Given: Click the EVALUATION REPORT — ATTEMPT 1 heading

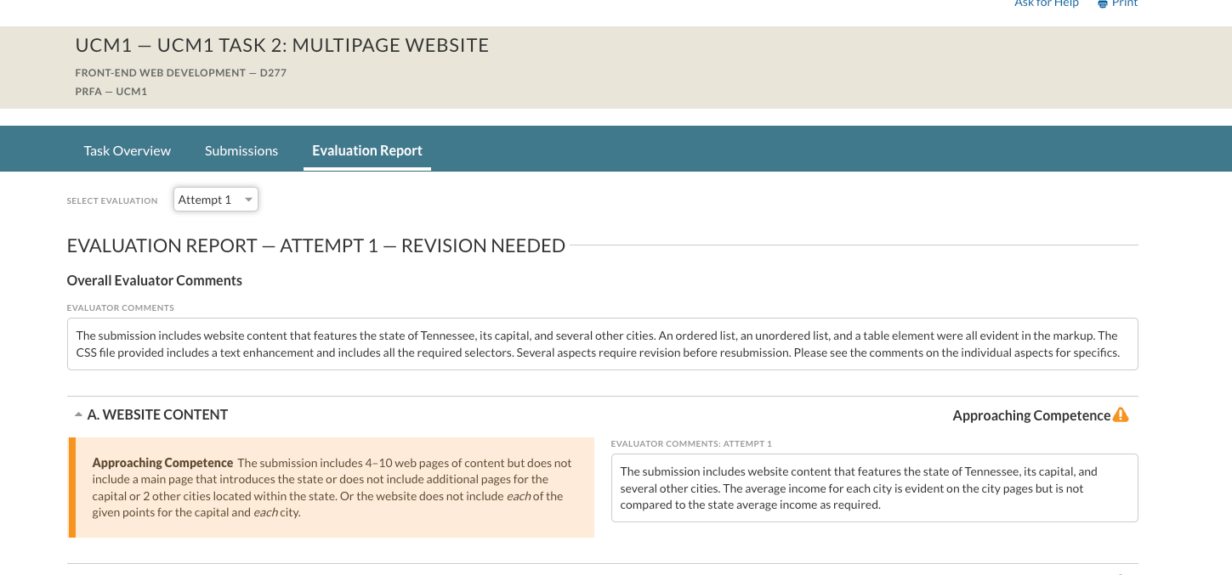Looking at the screenshot, I should (x=315, y=245).
